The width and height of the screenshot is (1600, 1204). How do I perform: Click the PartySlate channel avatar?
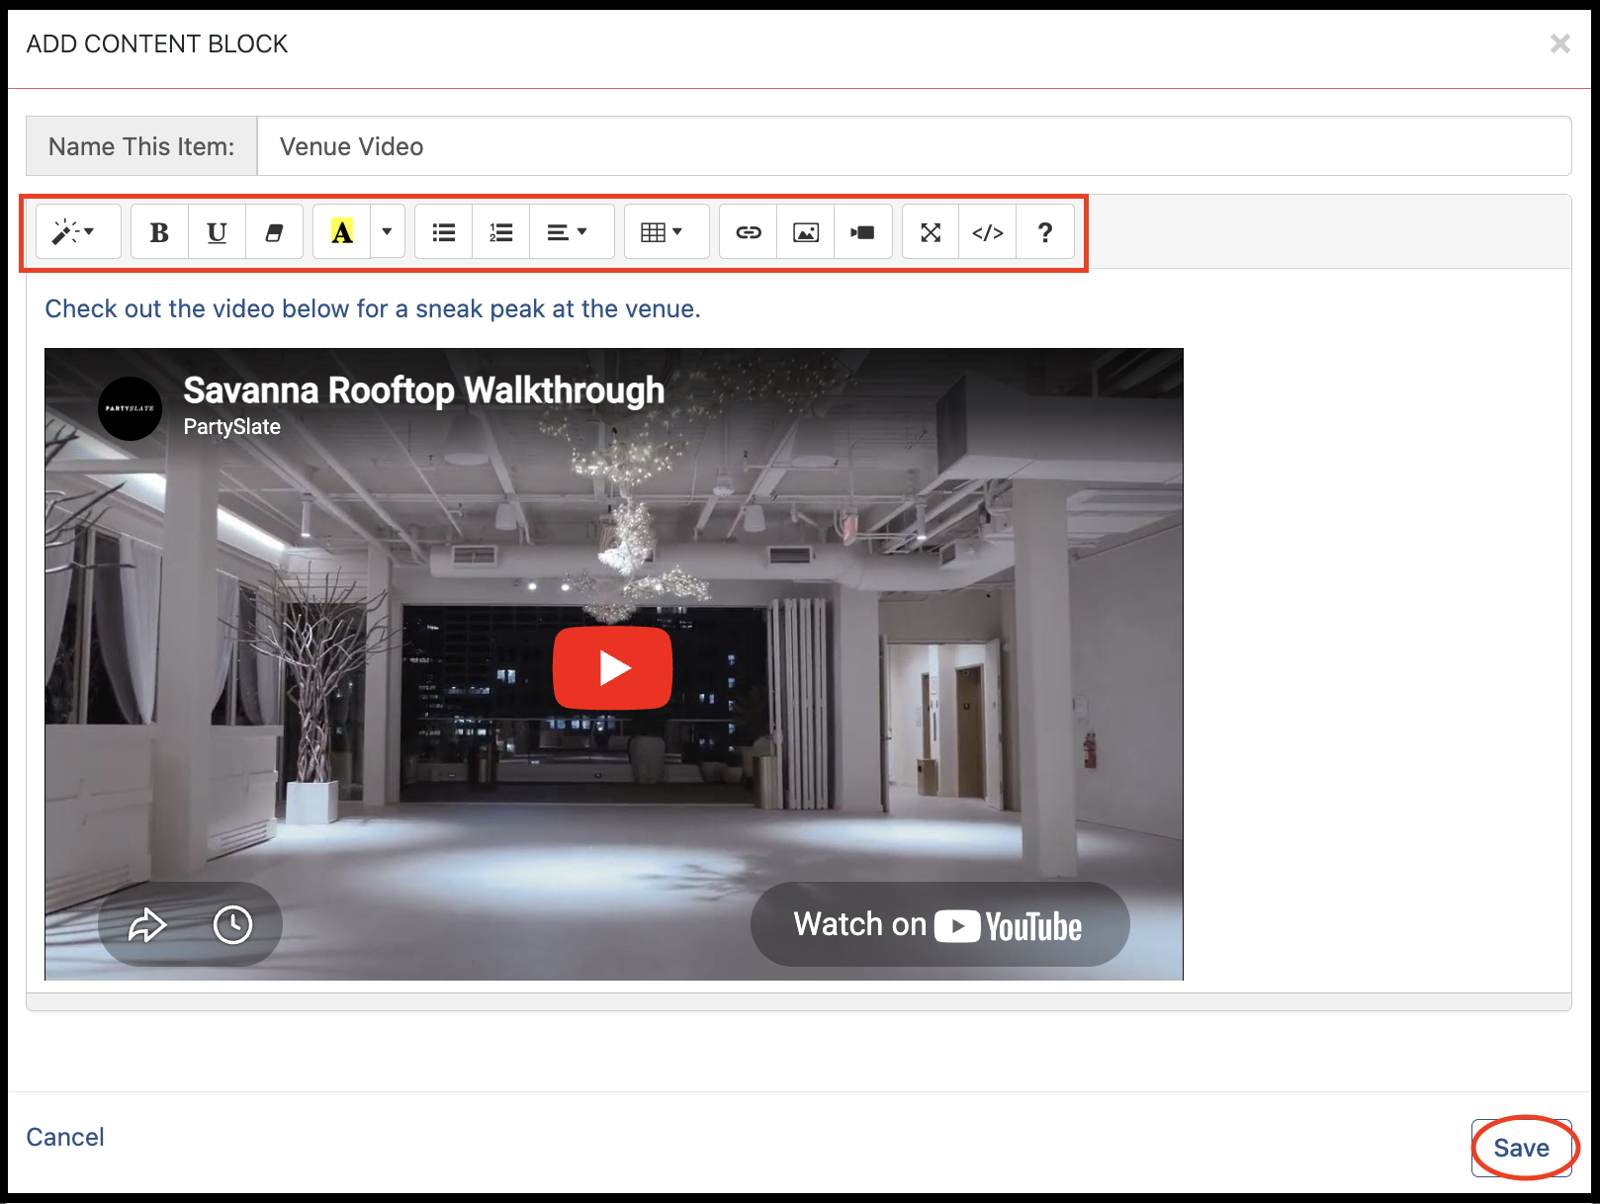131,408
